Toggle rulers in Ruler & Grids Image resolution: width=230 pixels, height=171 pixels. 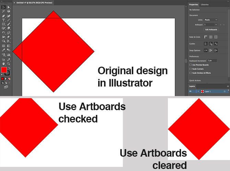(206, 37)
